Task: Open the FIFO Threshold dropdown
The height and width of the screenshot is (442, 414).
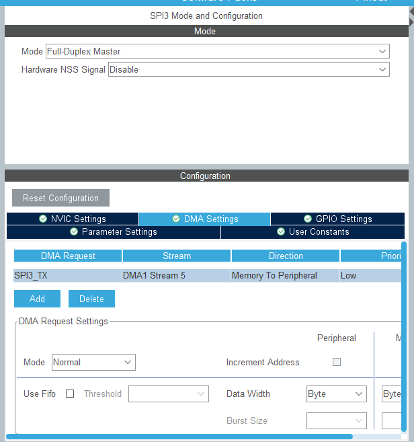Action: [169, 394]
